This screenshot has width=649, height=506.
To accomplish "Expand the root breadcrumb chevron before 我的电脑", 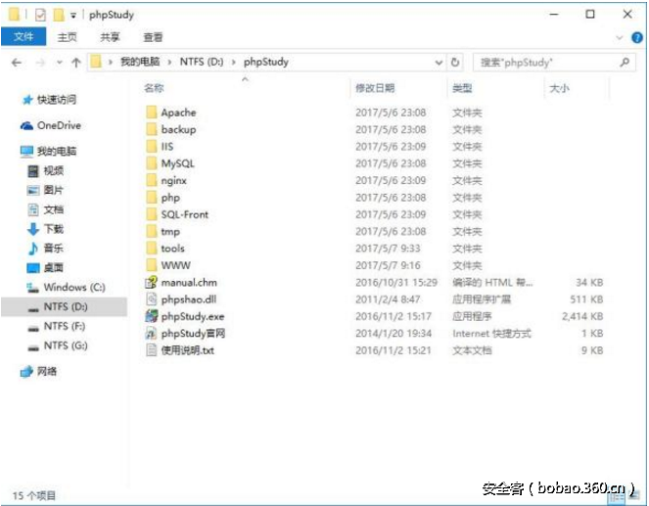I will click(110, 63).
